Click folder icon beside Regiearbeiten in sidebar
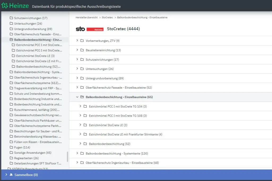The width and height of the screenshot is (272, 181). 11,158
